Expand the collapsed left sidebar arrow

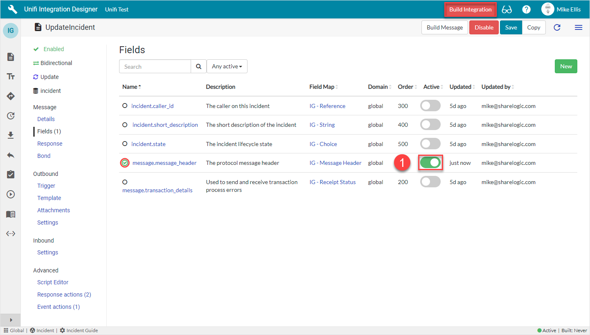(x=11, y=320)
